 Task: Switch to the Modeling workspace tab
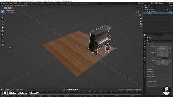click(31, 4)
